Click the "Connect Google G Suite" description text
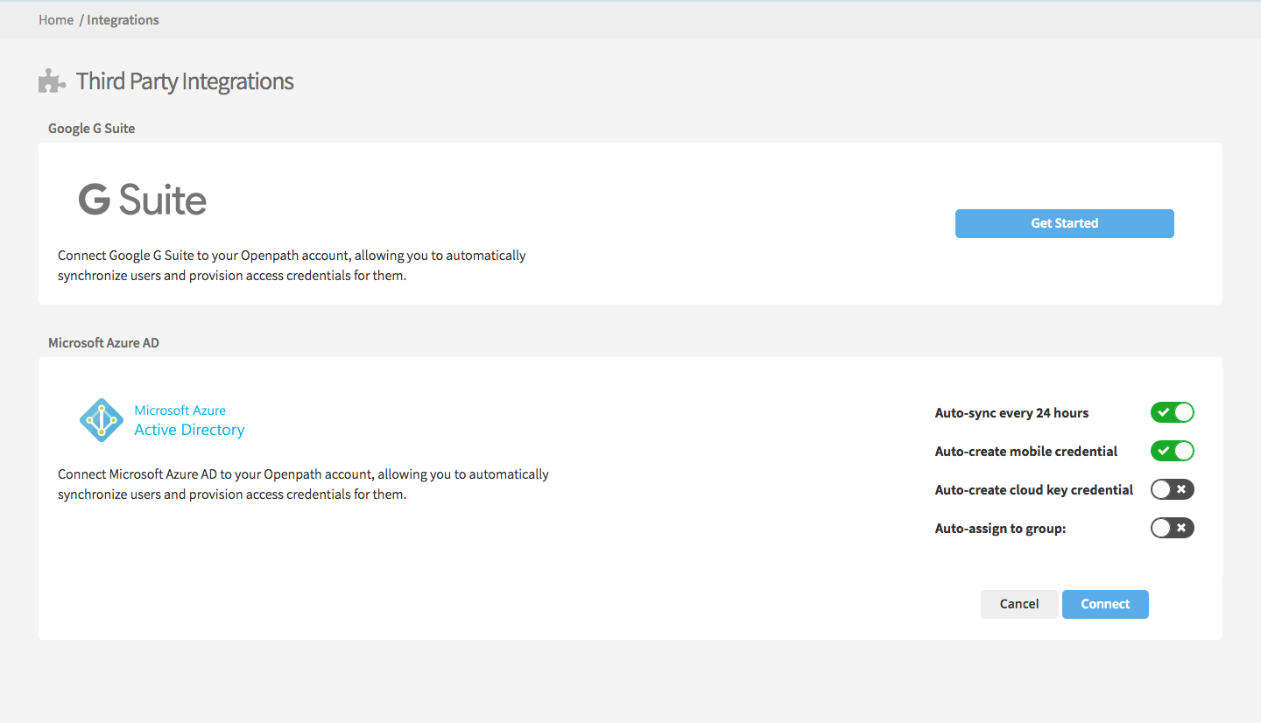The height and width of the screenshot is (723, 1261). [292, 266]
